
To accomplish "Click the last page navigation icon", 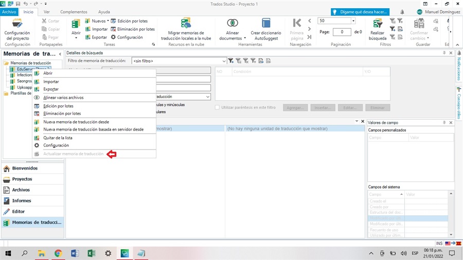I will 310,37.
